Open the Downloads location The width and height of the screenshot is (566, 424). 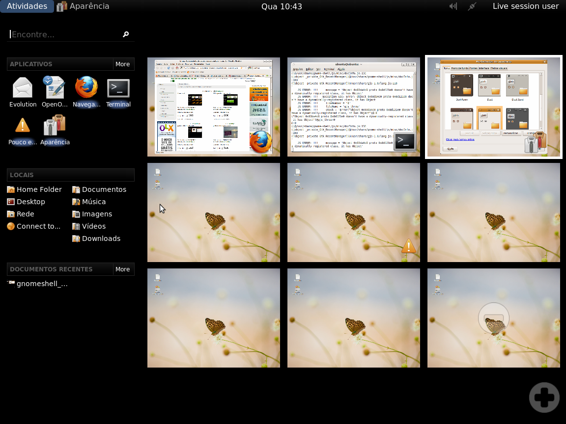(96, 238)
